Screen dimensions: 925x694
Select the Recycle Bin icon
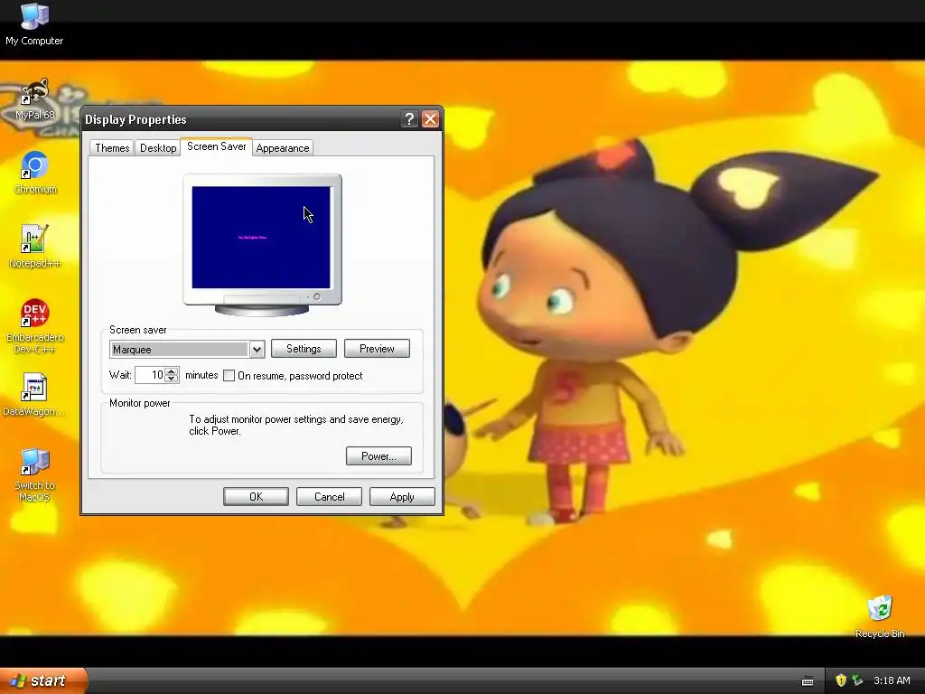[x=880, y=616]
